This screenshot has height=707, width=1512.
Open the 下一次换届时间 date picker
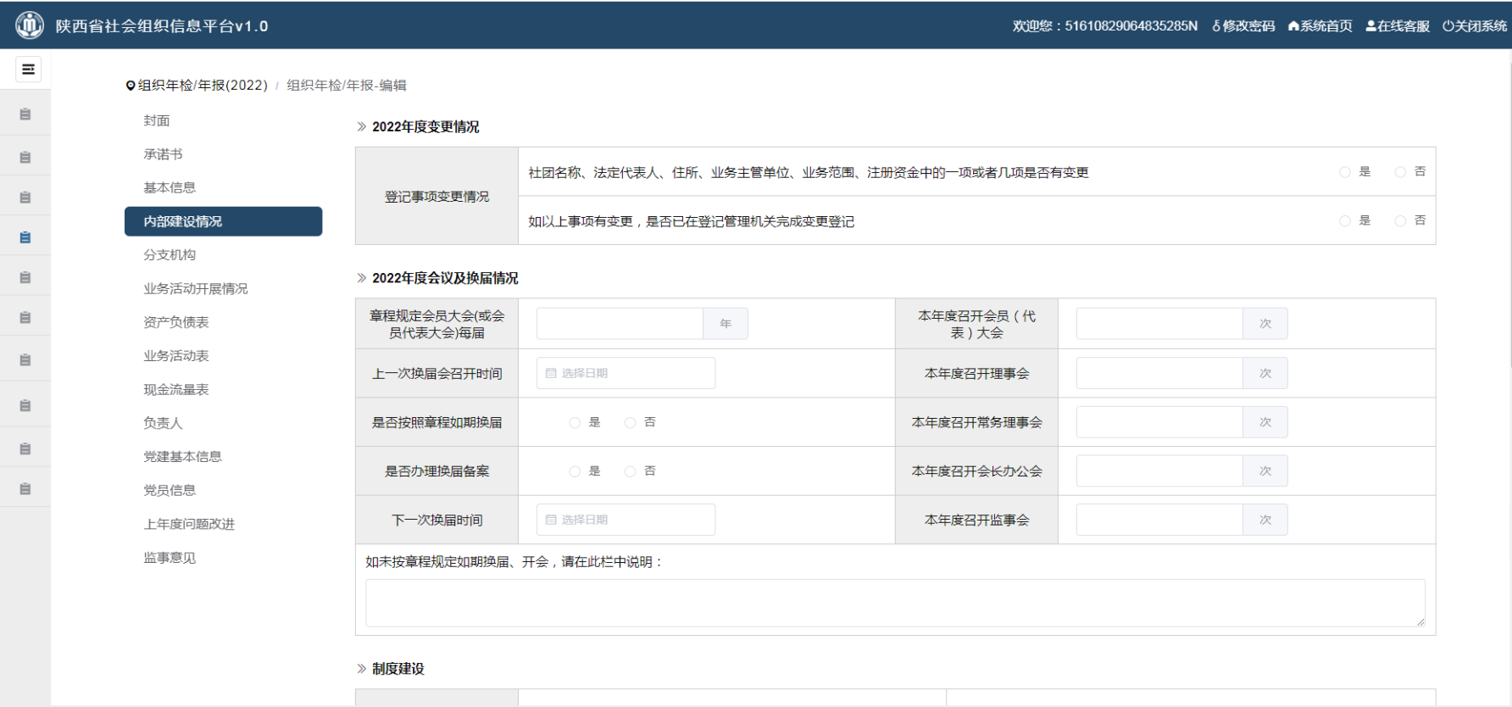coord(625,520)
